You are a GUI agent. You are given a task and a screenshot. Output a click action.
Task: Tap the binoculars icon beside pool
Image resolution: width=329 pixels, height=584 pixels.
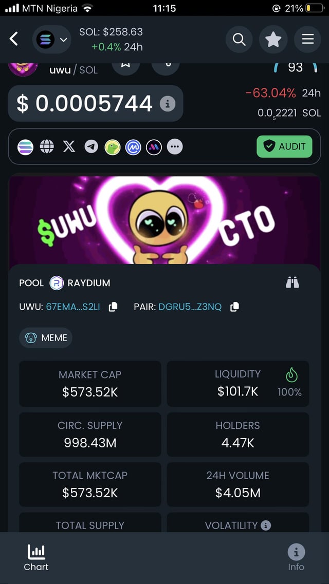(293, 282)
